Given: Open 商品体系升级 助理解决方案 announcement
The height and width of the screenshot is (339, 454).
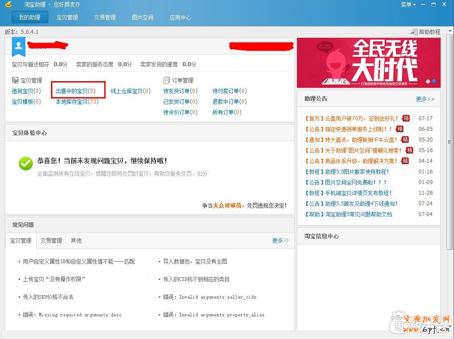Looking at the screenshot, I should 351,161.
